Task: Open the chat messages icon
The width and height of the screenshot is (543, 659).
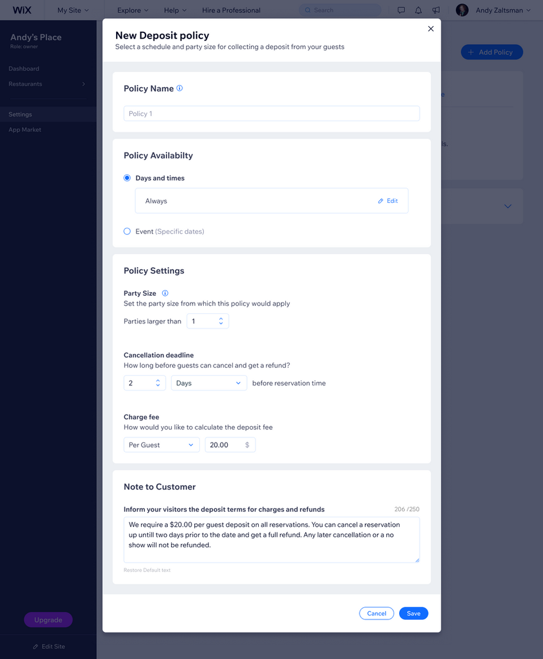Action: (x=401, y=10)
